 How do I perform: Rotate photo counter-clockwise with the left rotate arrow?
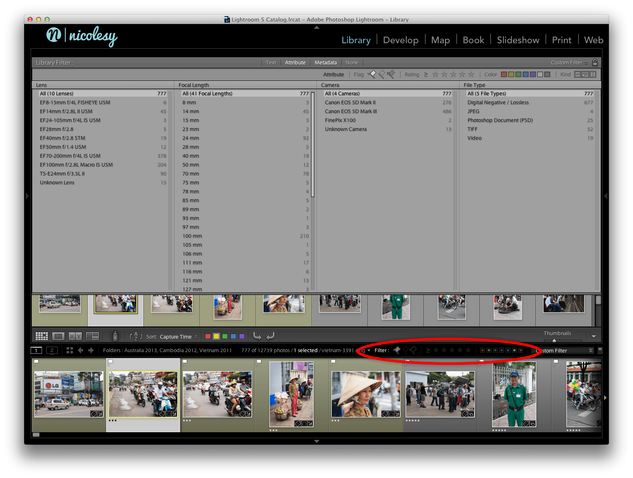(x=257, y=336)
